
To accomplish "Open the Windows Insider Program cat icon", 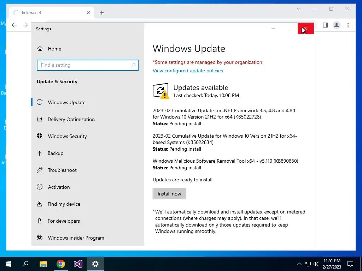I will pyautogui.click(x=40, y=237).
